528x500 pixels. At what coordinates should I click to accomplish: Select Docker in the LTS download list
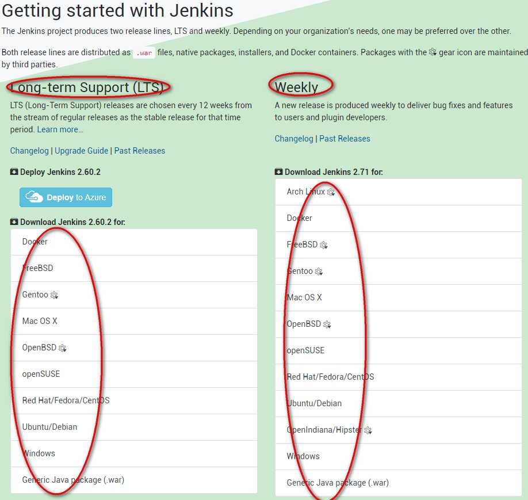point(134,242)
